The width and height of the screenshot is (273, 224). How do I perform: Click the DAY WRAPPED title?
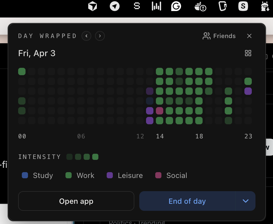point(47,36)
